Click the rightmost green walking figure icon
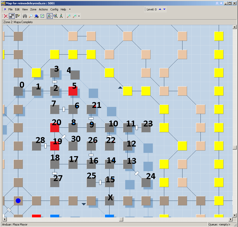 61,16
